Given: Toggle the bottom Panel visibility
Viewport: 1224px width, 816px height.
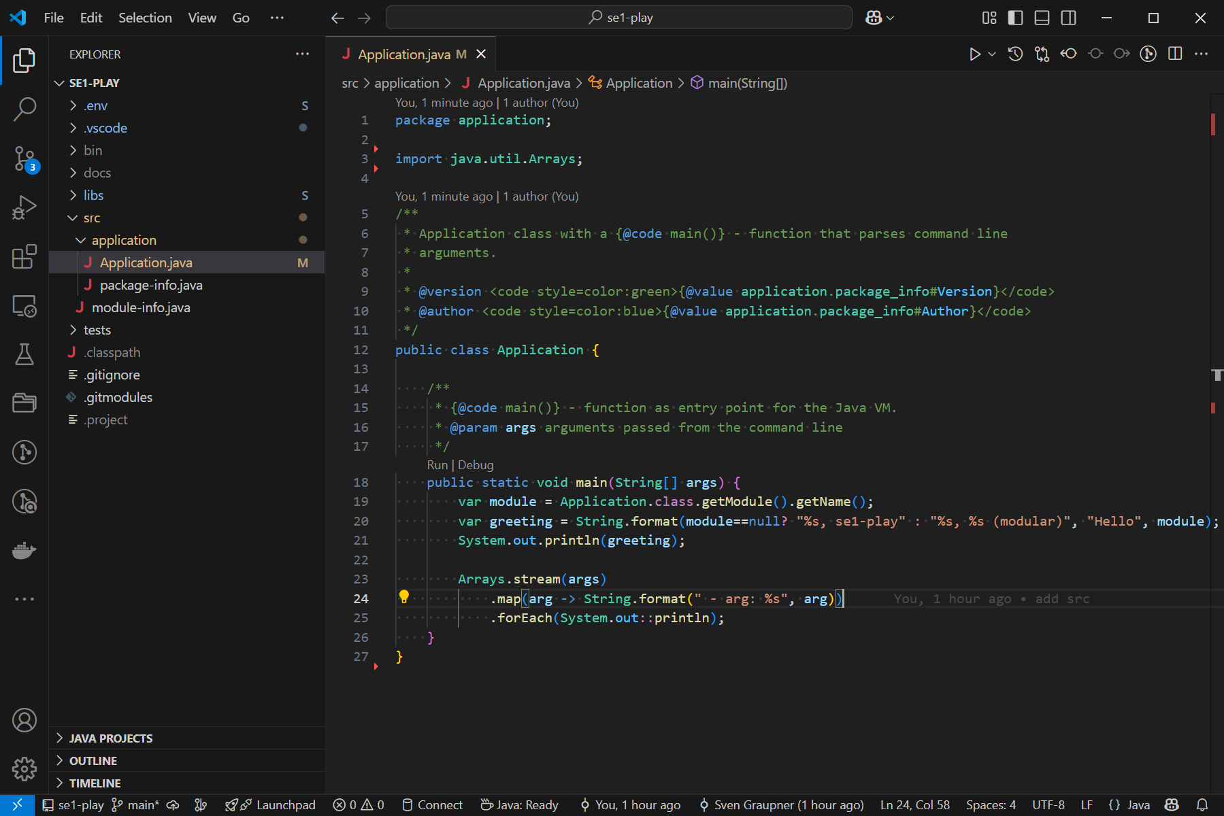Looking at the screenshot, I should coord(1042,18).
